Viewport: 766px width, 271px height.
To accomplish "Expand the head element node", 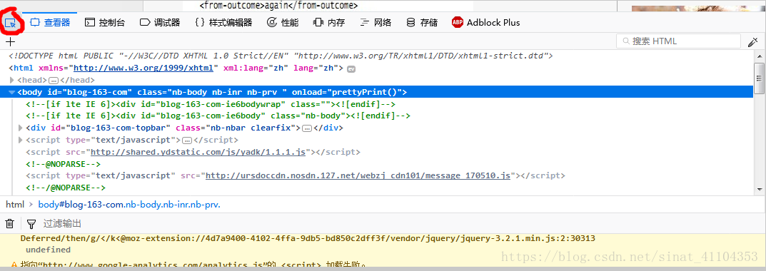I will (x=12, y=80).
